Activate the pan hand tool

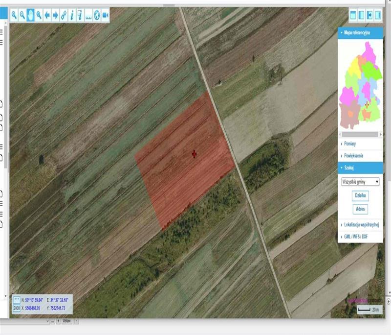(31, 15)
